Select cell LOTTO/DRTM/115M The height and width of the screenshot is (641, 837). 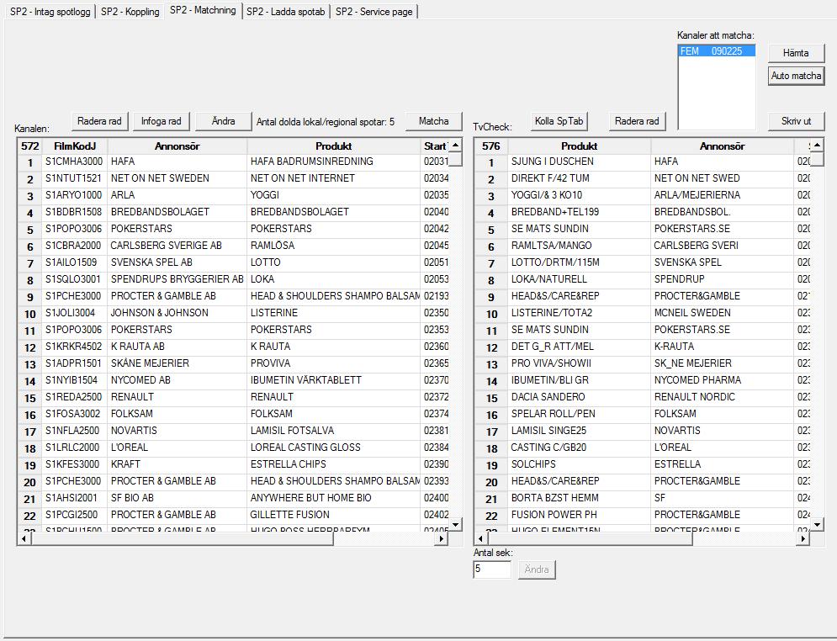[580, 262]
